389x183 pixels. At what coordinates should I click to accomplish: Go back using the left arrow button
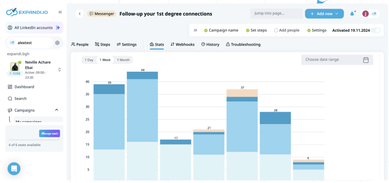[x=80, y=14]
